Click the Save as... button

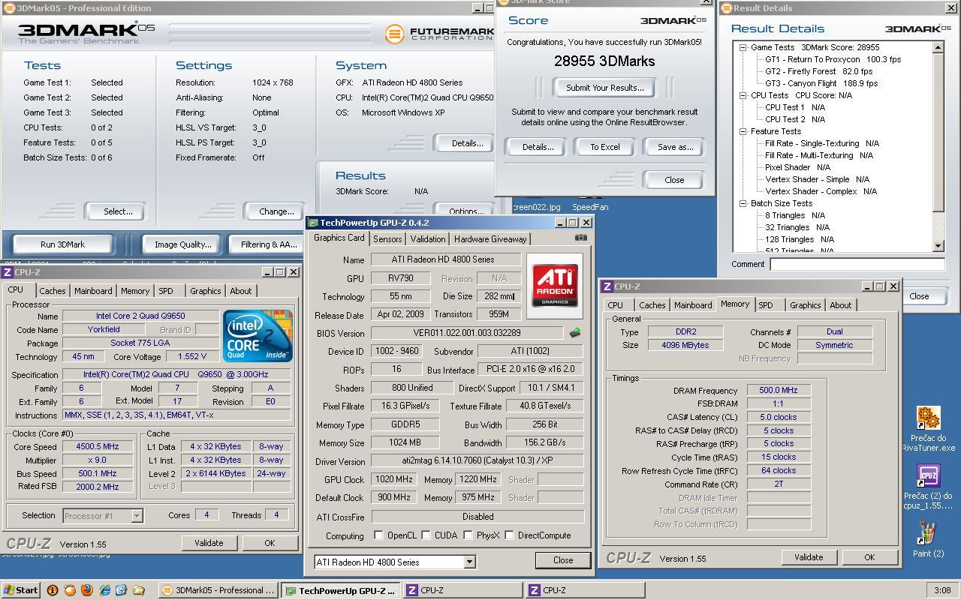[x=675, y=147]
